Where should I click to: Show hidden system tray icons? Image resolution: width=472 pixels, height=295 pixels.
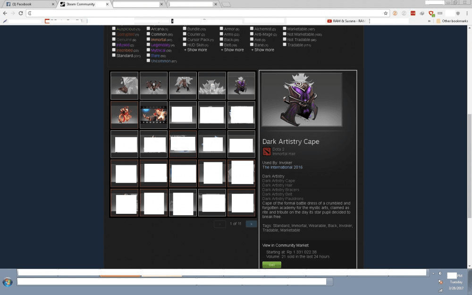click(433, 273)
